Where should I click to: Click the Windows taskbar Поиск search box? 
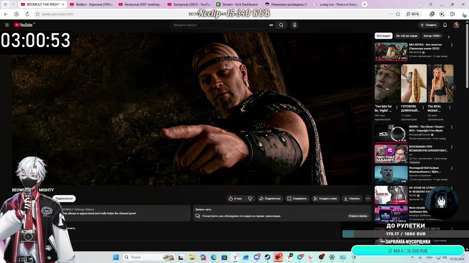pyautogui.click(x=148, y=257)
